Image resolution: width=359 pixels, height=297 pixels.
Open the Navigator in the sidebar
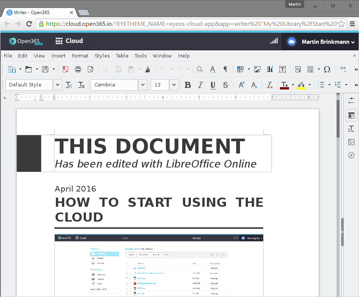(351, 155)
